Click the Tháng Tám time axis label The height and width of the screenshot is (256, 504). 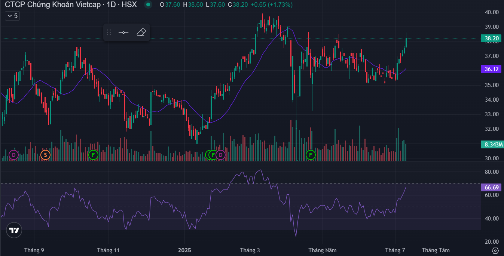(436, 250)
